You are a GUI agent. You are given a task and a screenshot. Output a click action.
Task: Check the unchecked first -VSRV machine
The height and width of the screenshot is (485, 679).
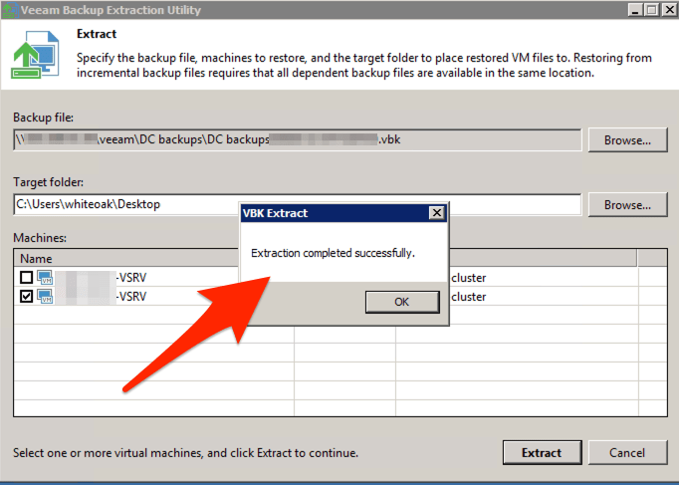tap(27, 277)
